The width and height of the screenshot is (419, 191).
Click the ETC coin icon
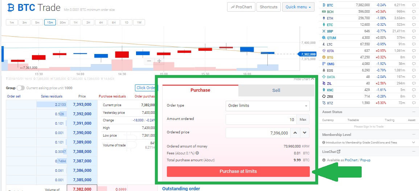click(x=324, y=25)
